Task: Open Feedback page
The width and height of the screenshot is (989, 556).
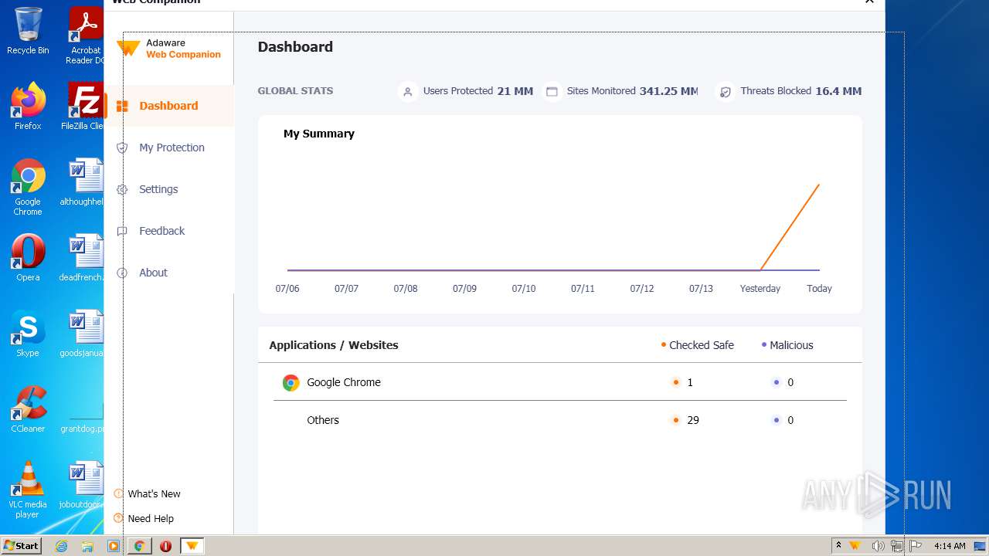Action: click(161, 231)
